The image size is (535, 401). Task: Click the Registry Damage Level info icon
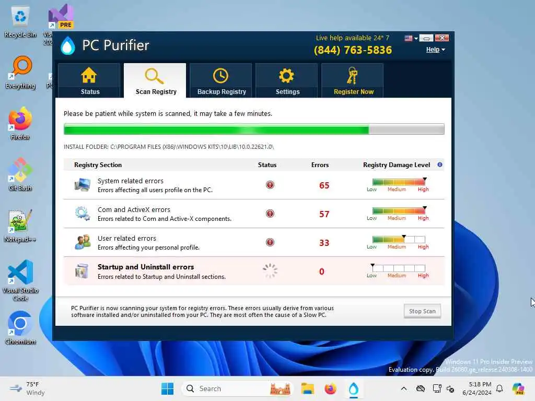click(440, 164)
